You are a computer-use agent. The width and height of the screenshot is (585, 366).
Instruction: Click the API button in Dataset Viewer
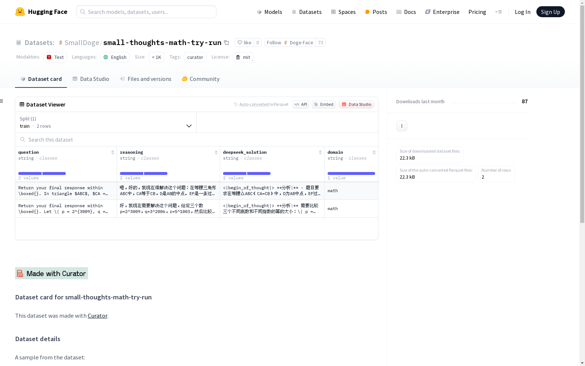click(x=301, y=104)
